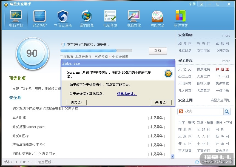Viewport: 236px width, 167px height.
Task: Open 天地英雄 game link
Action: [185, 83]
